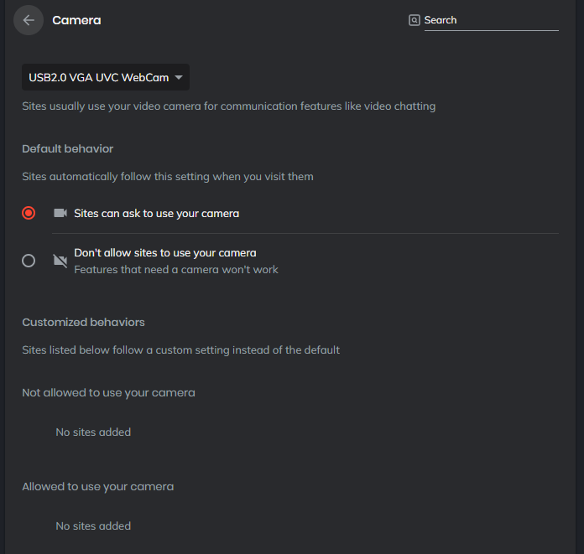Focus the Search settings input field
The height and width of the screenshot is (554, 584).
(x=490, y=20)
